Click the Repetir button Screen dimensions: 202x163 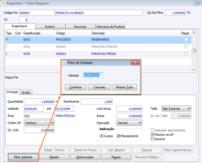54,157
